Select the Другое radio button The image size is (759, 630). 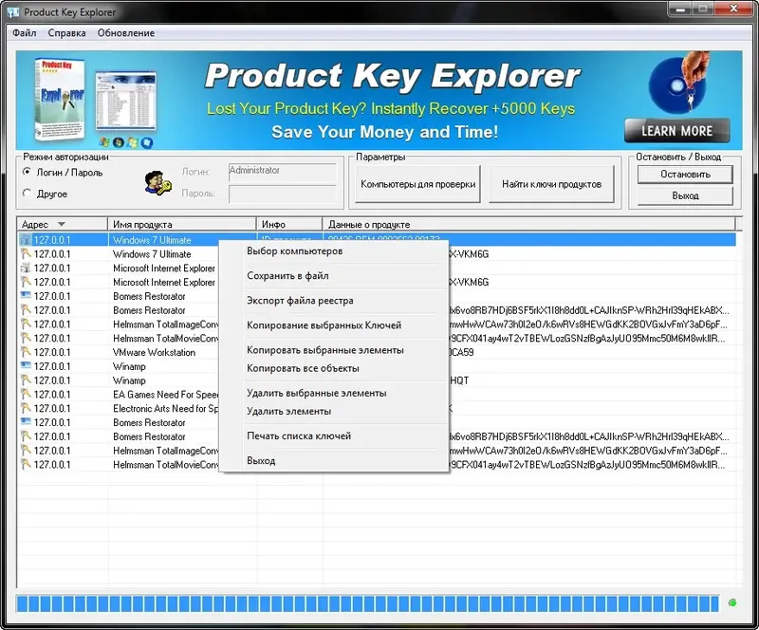tap(28, 194)
